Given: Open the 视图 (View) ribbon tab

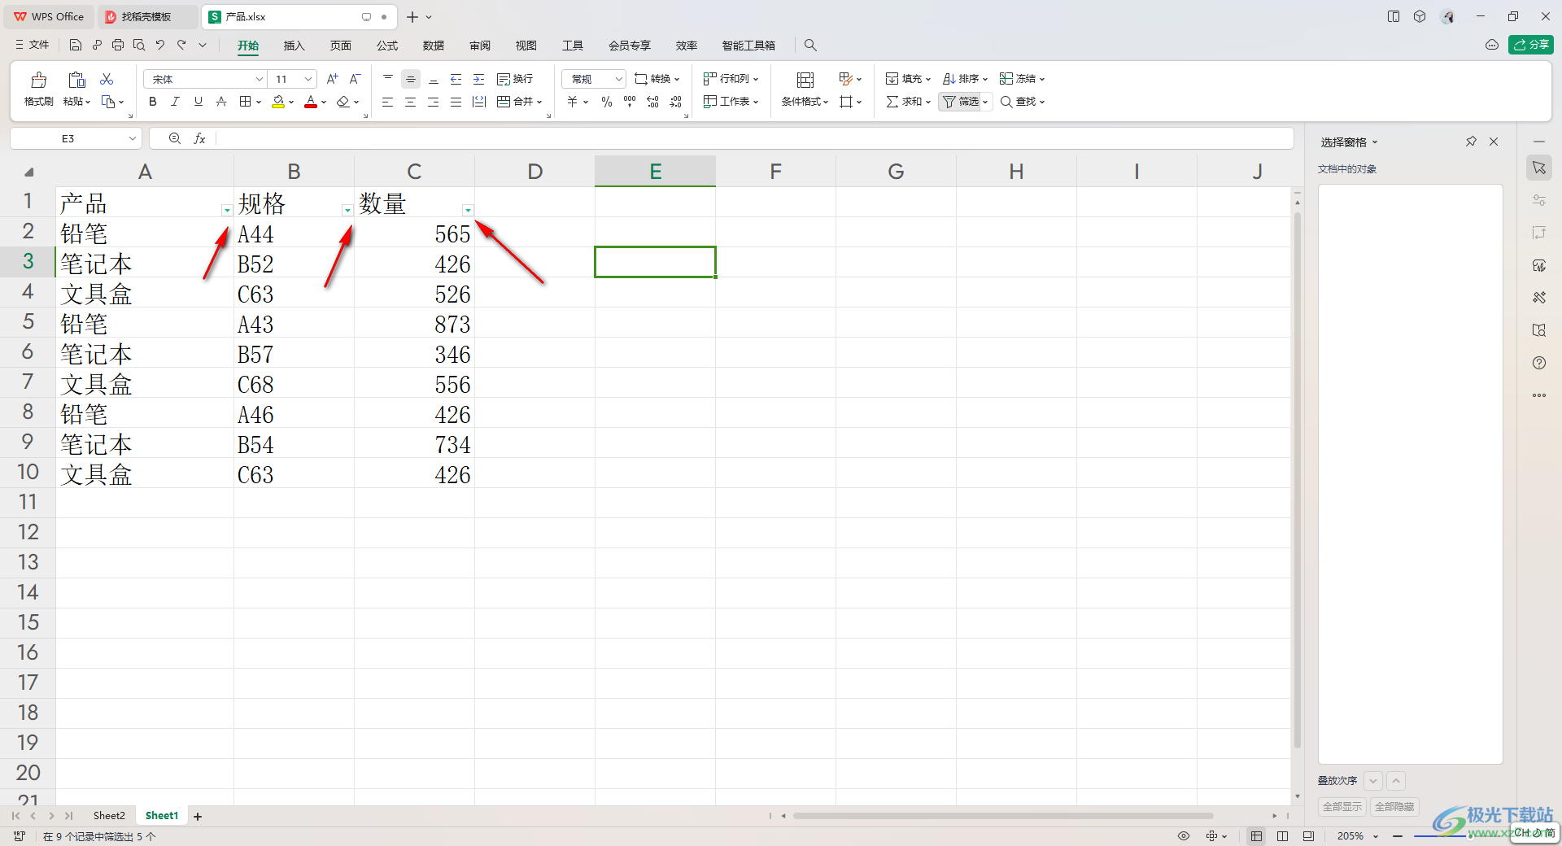Looking at the screenshot, I should point(526,46).
